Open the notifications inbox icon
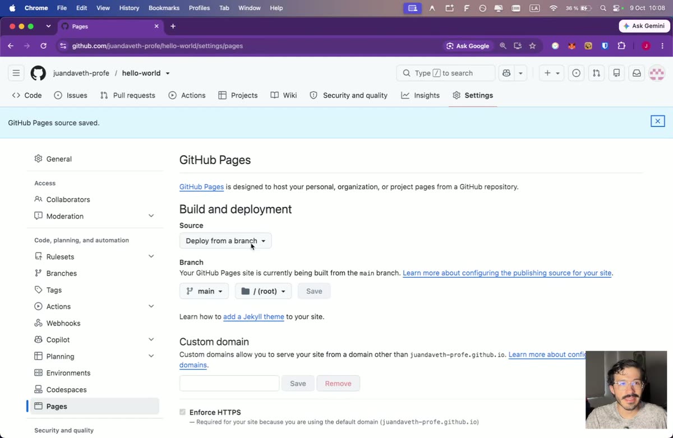This screenshot has width=673, height=438. pos(637,73)
